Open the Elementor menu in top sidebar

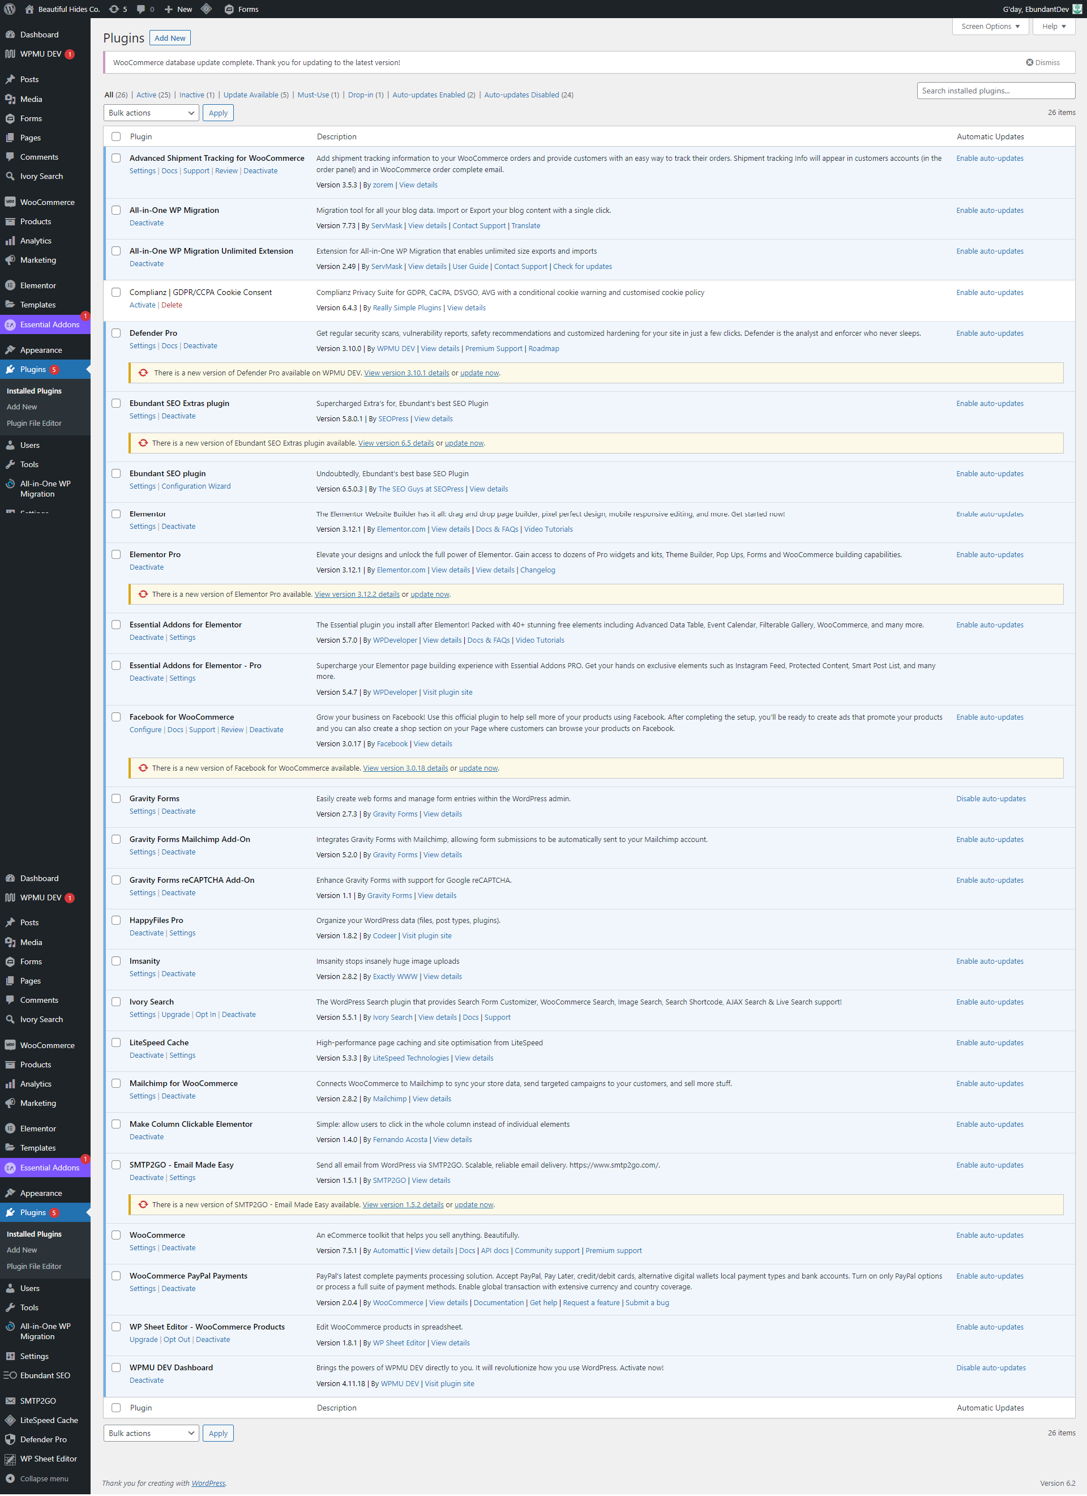pyautogui.click(x=37, y=285)
